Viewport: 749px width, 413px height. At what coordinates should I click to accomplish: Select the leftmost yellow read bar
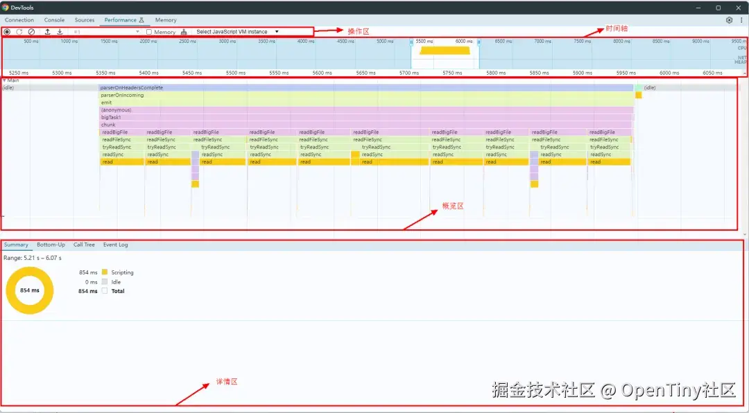coord(122,162)
